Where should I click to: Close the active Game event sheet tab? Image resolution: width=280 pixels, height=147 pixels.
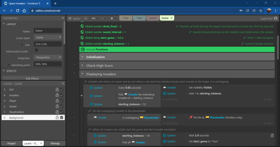pyautogui.click(x=171, y=18)
